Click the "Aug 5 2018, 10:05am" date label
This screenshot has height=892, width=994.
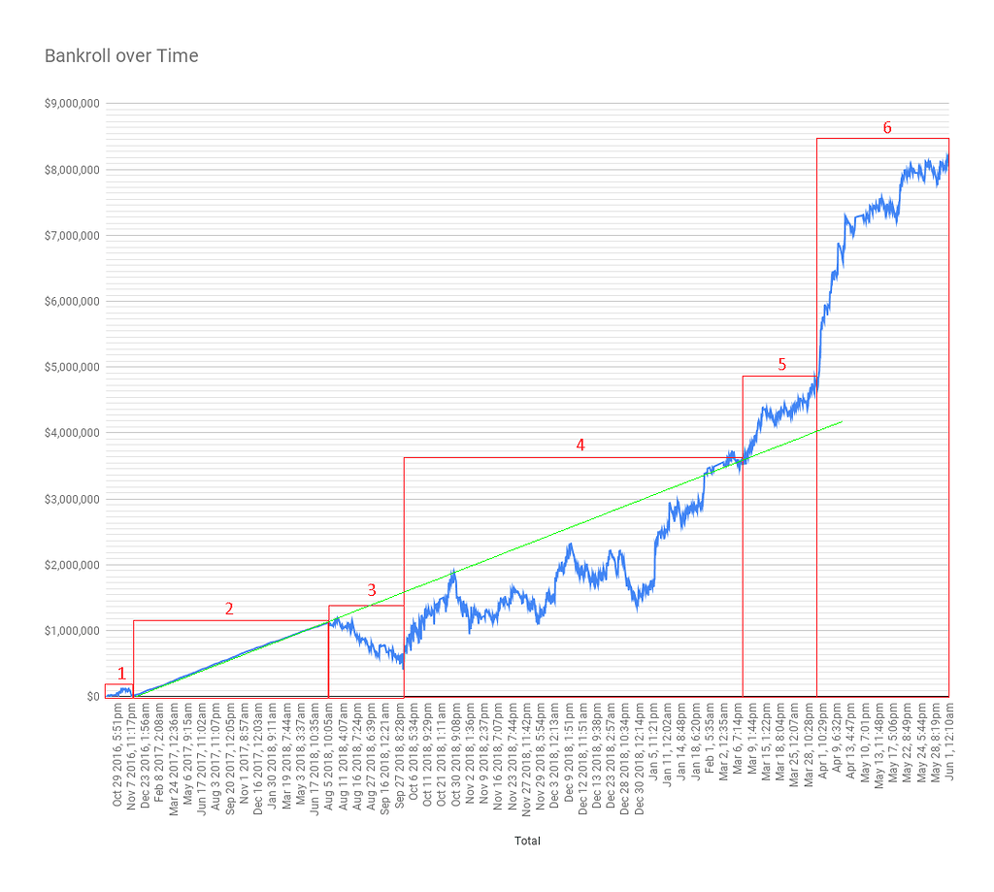(x=328, y=756)
